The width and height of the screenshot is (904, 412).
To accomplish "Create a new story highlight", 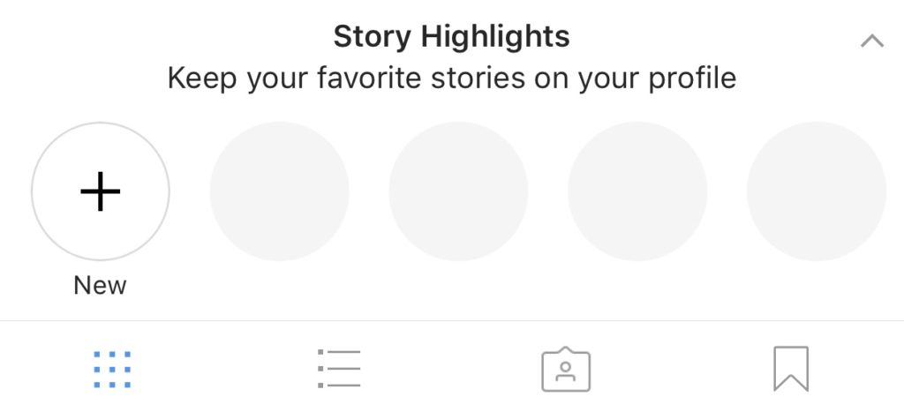I will click(x=101, y=191).
